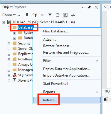Click the PolyBase folder icon
Viewport: 111px width, 114px height.
[x=15, y=59]
